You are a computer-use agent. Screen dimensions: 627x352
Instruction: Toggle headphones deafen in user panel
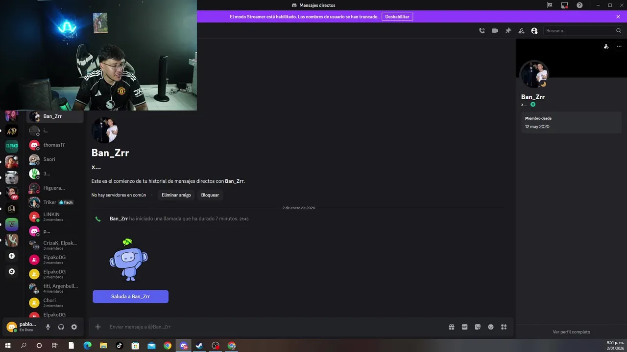(x=61, y=327)
